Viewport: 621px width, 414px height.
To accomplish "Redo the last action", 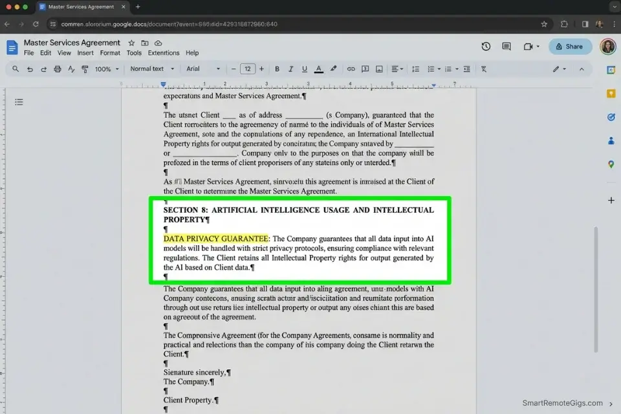I will point(43,69).
